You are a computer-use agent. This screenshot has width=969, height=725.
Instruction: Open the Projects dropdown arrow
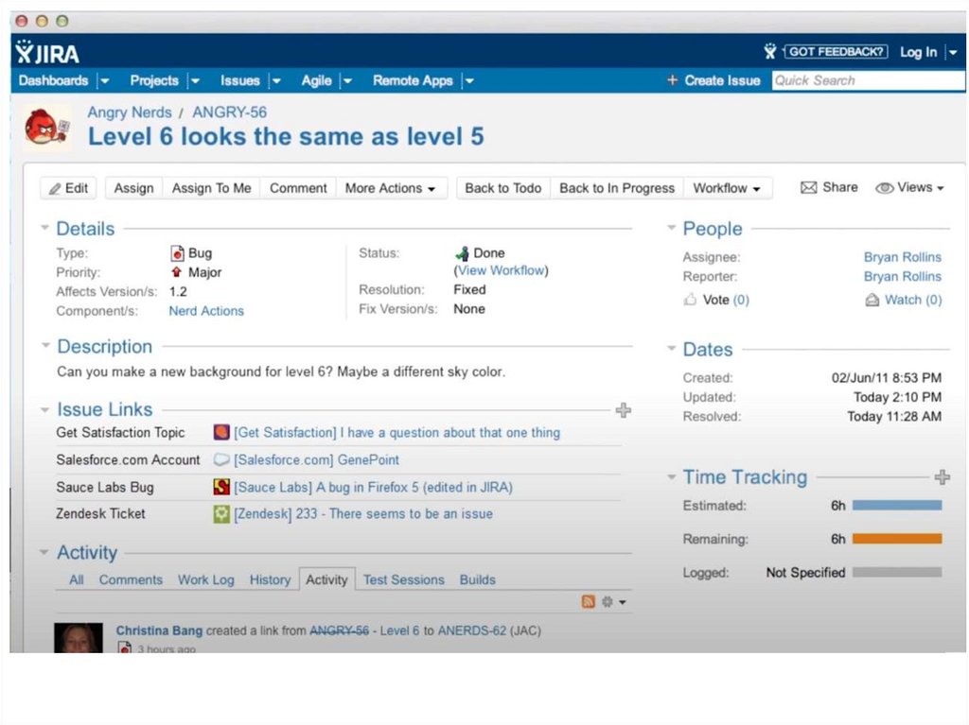click(195, 81)
